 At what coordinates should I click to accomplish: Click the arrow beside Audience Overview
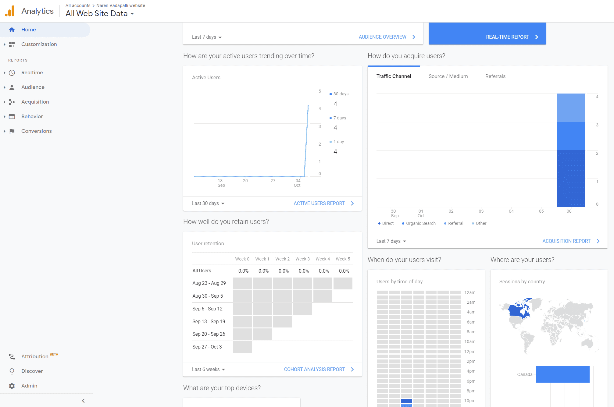click(x=414, y=37)
